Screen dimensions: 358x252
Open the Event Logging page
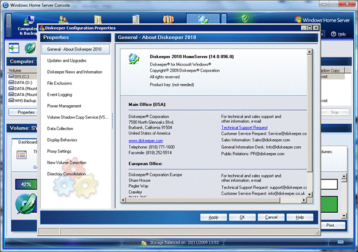click(x=60, y=94)
